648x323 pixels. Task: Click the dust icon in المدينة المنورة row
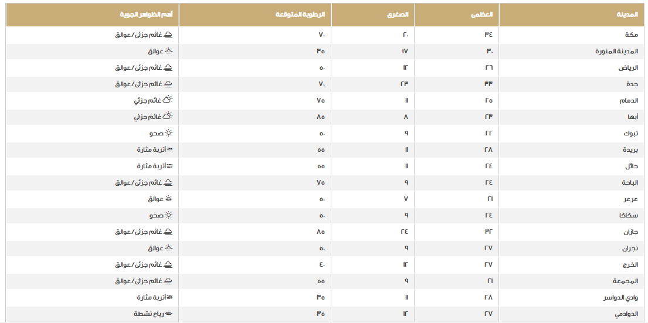168,51
